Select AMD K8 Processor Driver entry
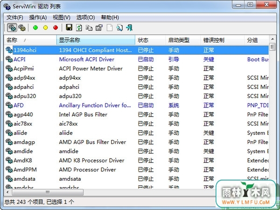The height and width of the screenshot is (210, 280). click(x=91, y=161)
